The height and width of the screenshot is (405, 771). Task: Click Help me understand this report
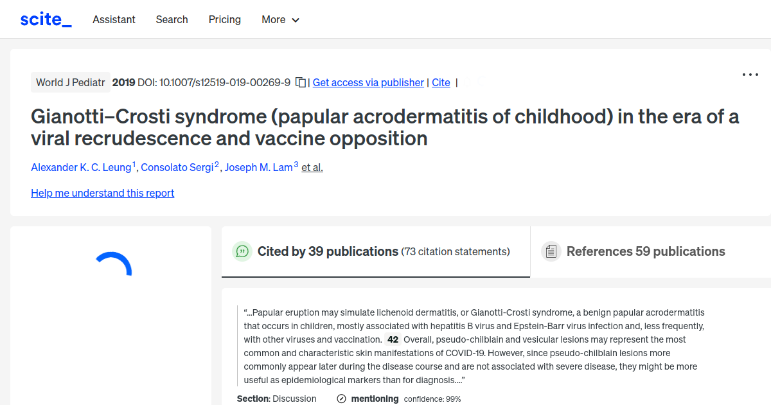click(102, 193)
